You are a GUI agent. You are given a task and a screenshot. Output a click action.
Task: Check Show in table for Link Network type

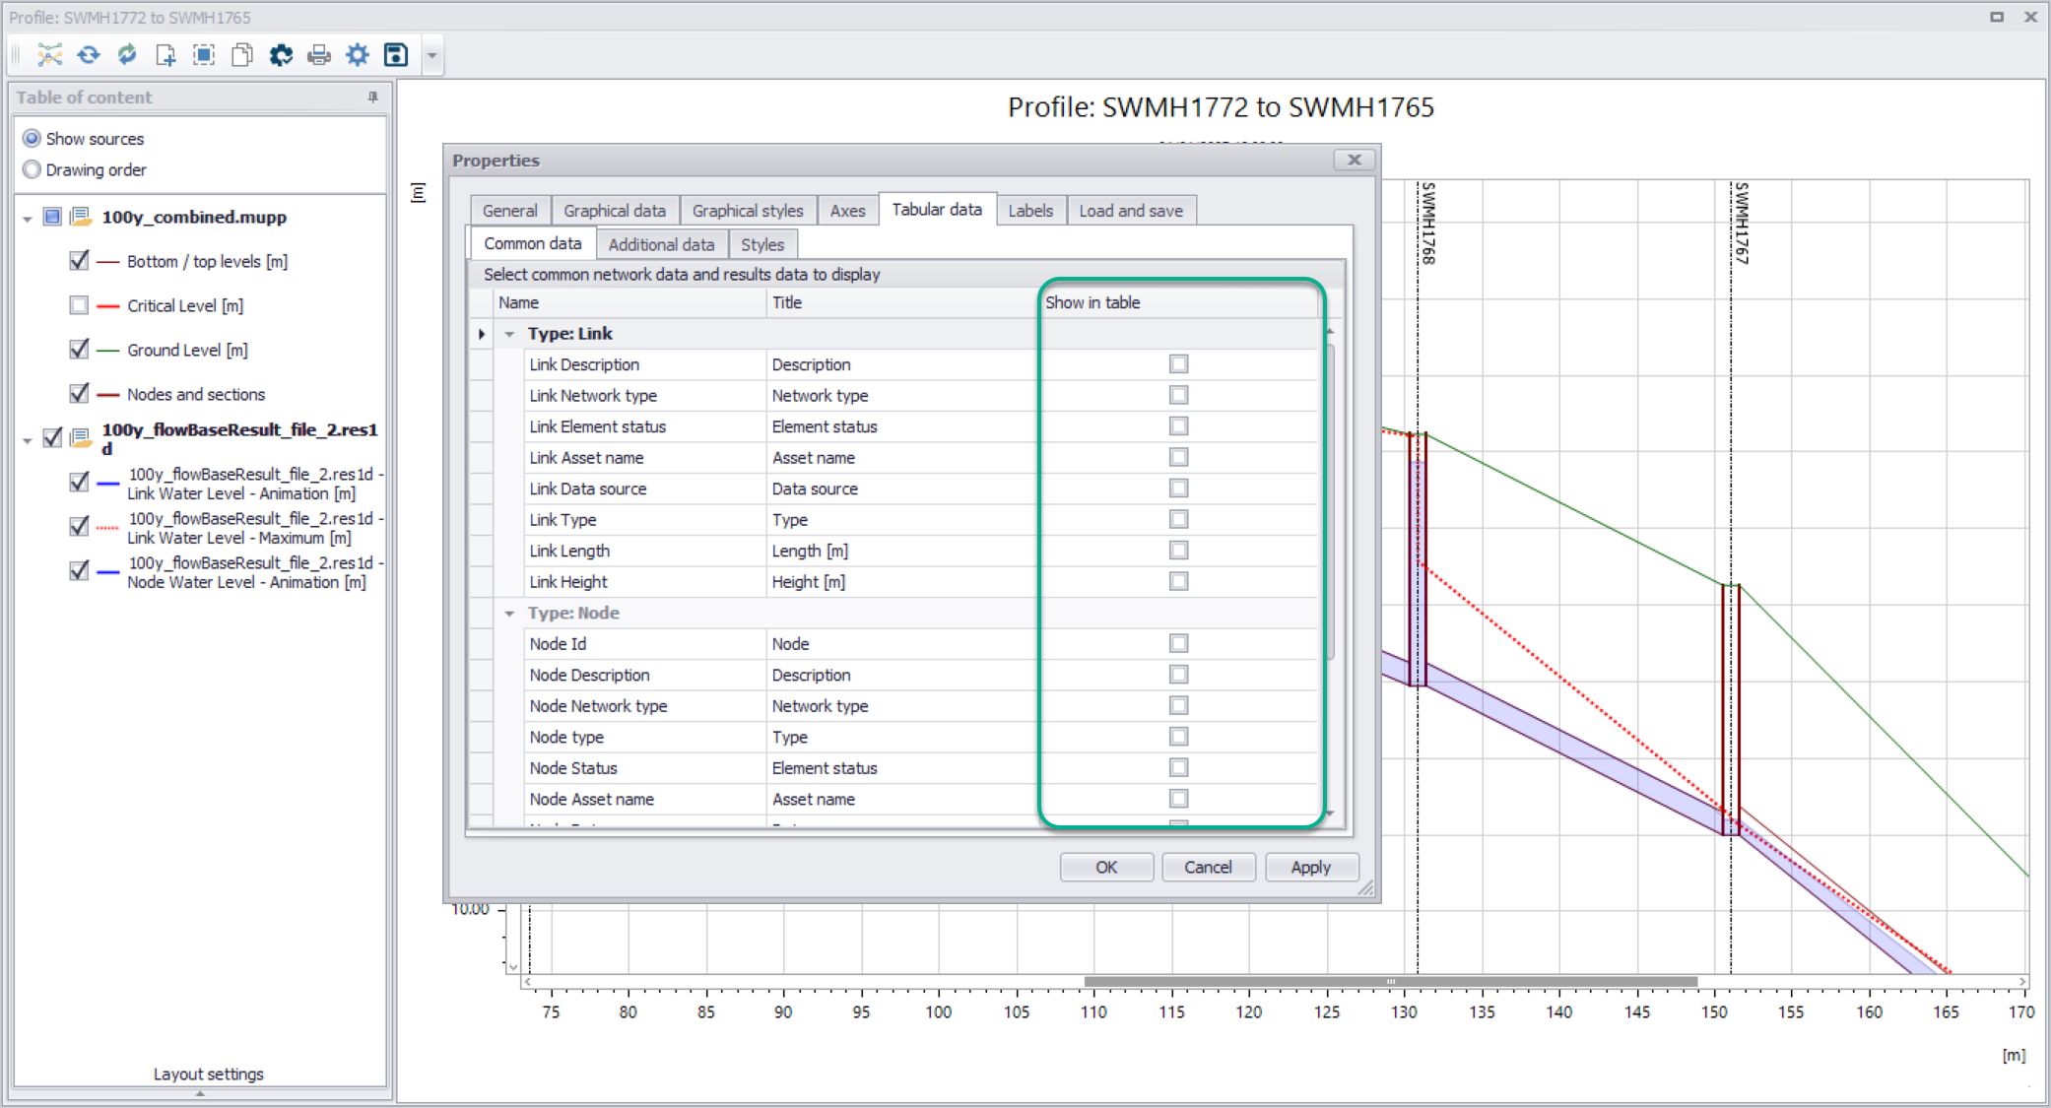[x=1178, y=395]
